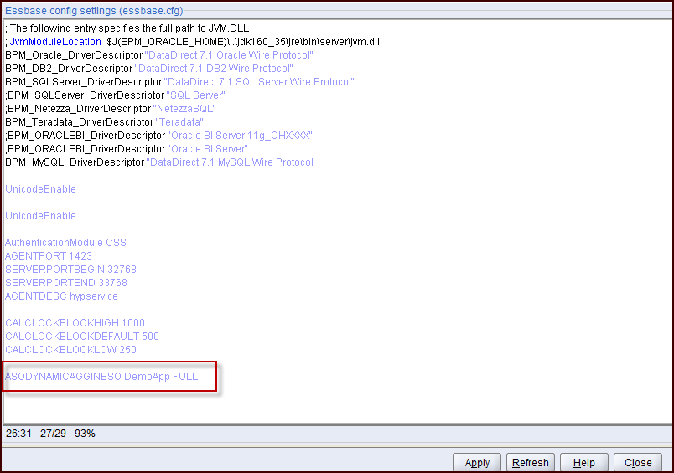Screen dimensions: 674x473
Task: Close the Essbase config settings dialog
Action: (638, 463)
